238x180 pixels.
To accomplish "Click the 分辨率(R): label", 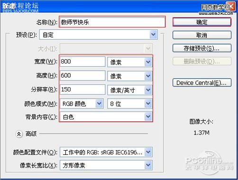I will click(x=44, y=90).
